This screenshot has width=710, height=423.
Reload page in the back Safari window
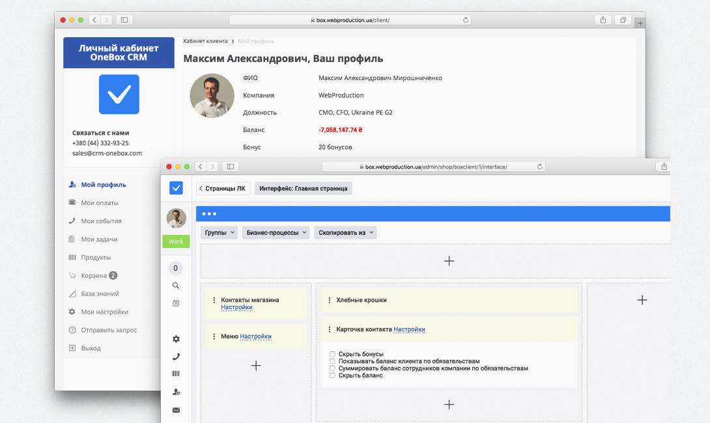(466, 20)
